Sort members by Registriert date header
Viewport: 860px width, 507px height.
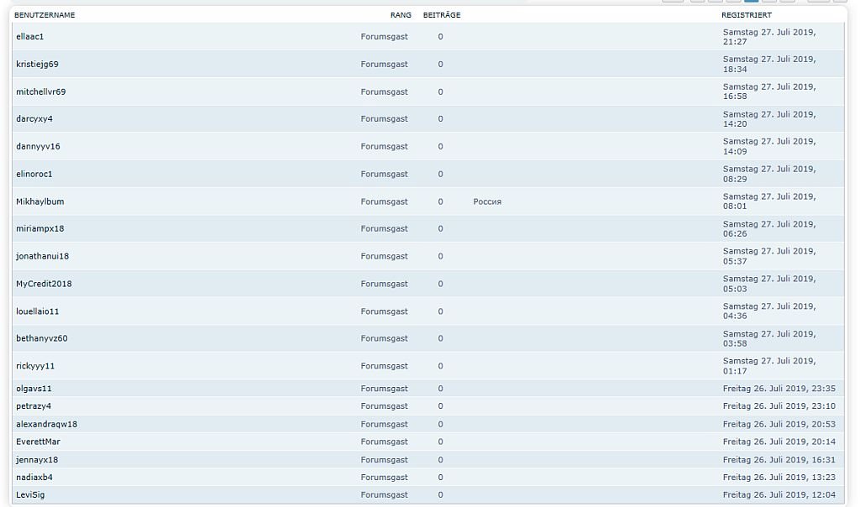(x=746, y=15)
